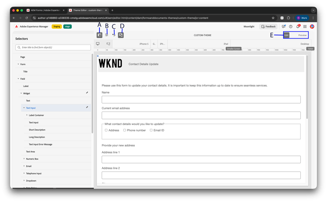327x202 pixels.
Task: Click the Work profile button
Action: pos(302,18)
